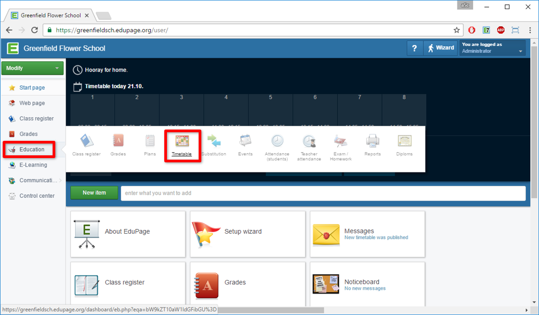Open the About EduPage tile
539x315 pixels.
tap(128, 234)
